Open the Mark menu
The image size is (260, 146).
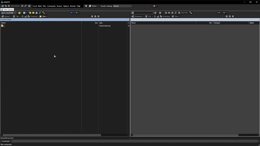pos(40,6)
